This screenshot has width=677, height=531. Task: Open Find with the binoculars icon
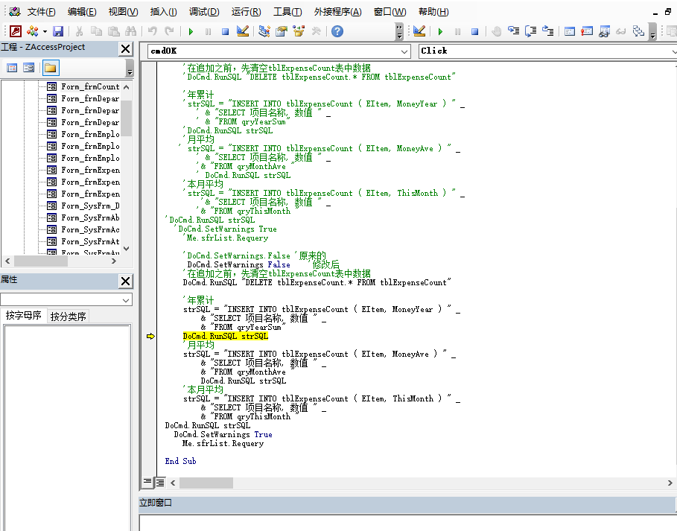(x=131, y=31)
